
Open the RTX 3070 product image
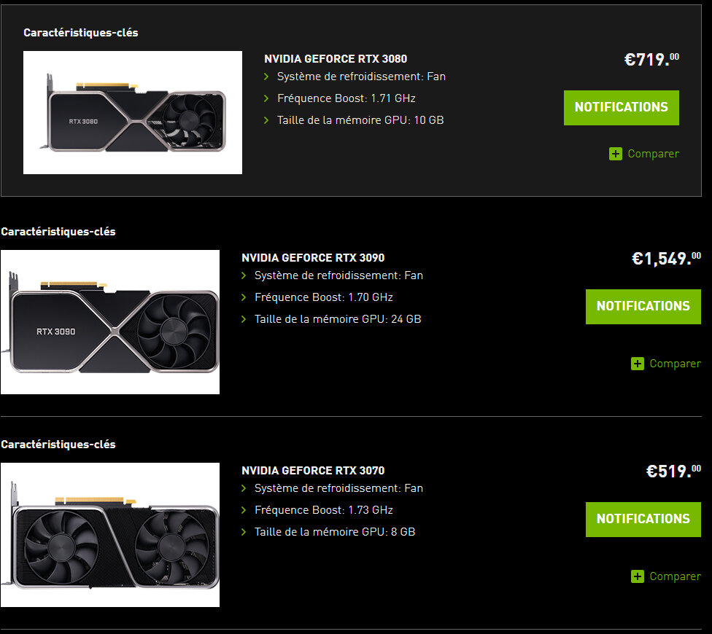110,535
